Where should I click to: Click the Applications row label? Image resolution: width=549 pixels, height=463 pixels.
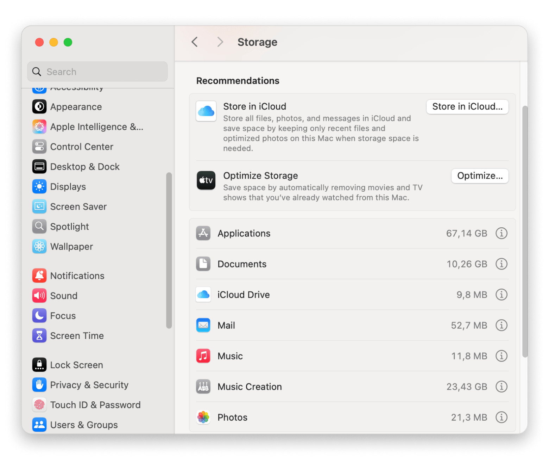pyautogui.click(x=244, y=233)
